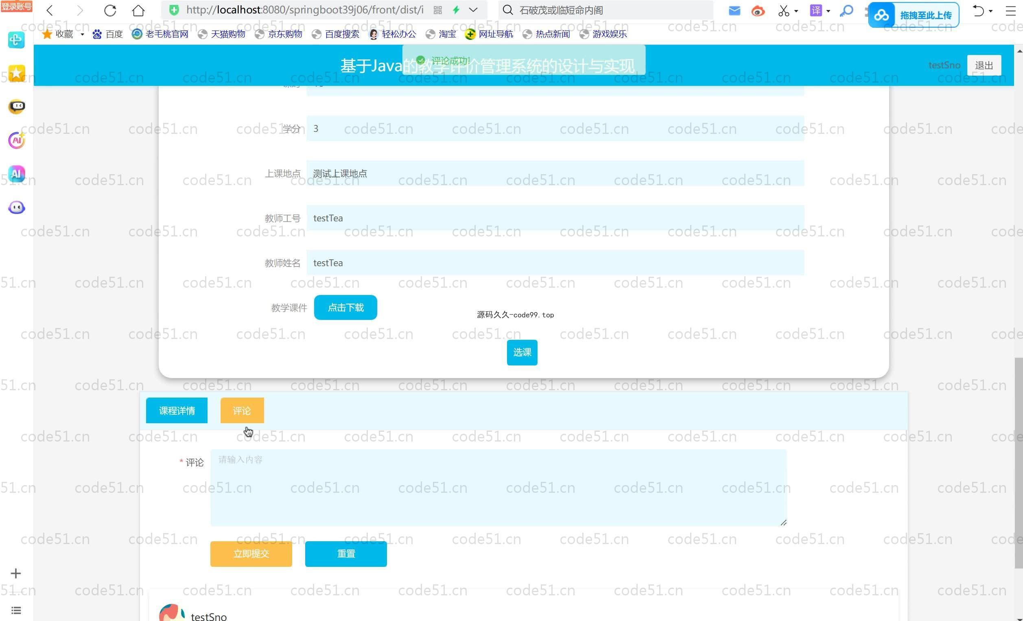
Task: Open the 热点新闻 bookmark
Action: [x=546, y=34]
